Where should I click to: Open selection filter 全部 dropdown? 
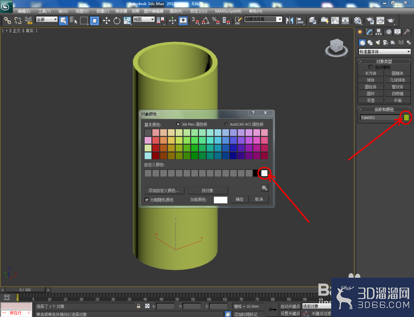coord(46,19)
